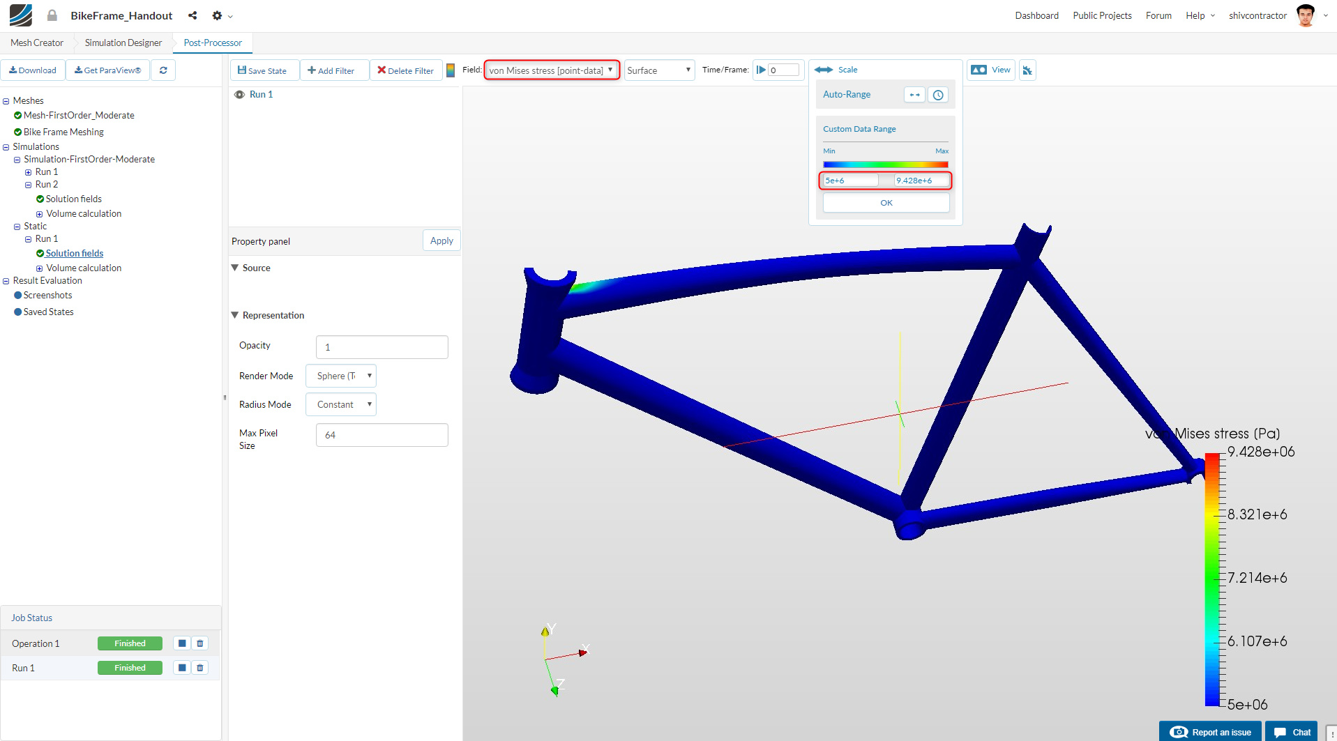Collapse the Run 2 node
The height and width of the screenshot is (741, 1337).
click(x=29, y=185)
